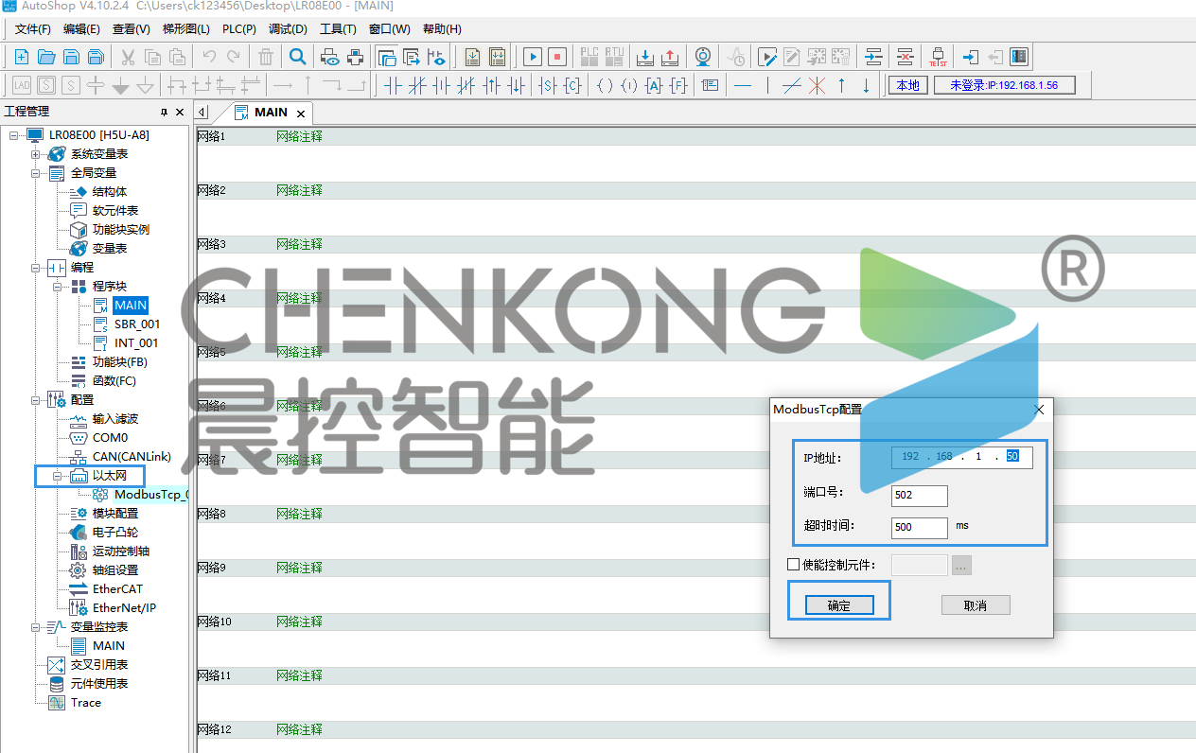Click the printer icon in toolbar
This screenshot has height=753, width=1196.
[x=355, y=57]
